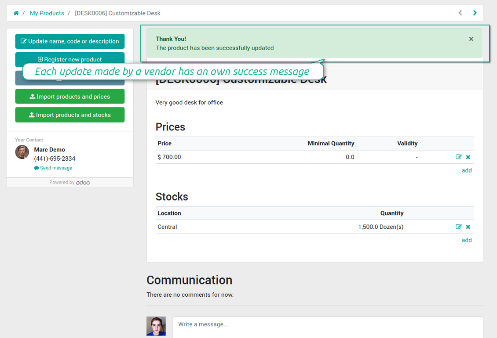497x338 pixels.
Task: Remove the Central stock entry
Action: 468,227
